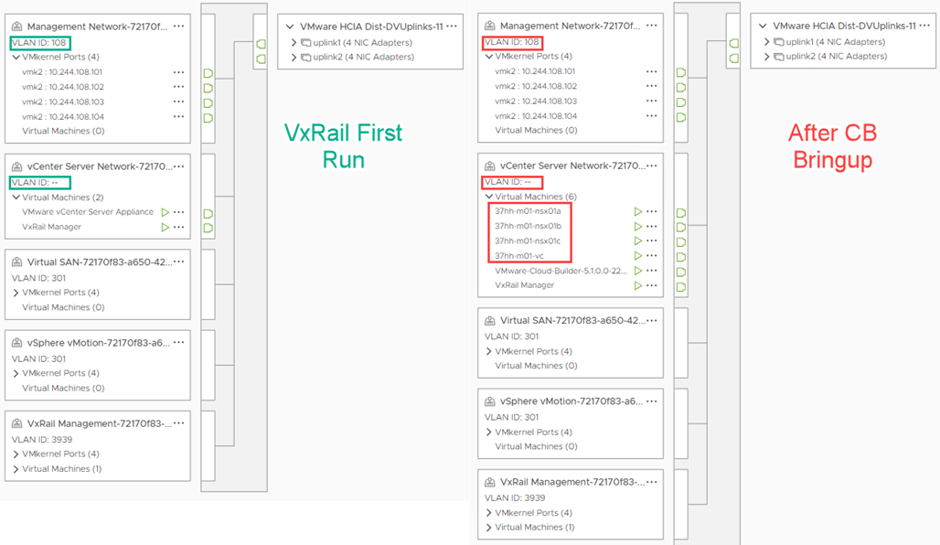Select VLAN ID: 108 text in First Run diagram
Screen dimensions: 940x545
(39, 43)
